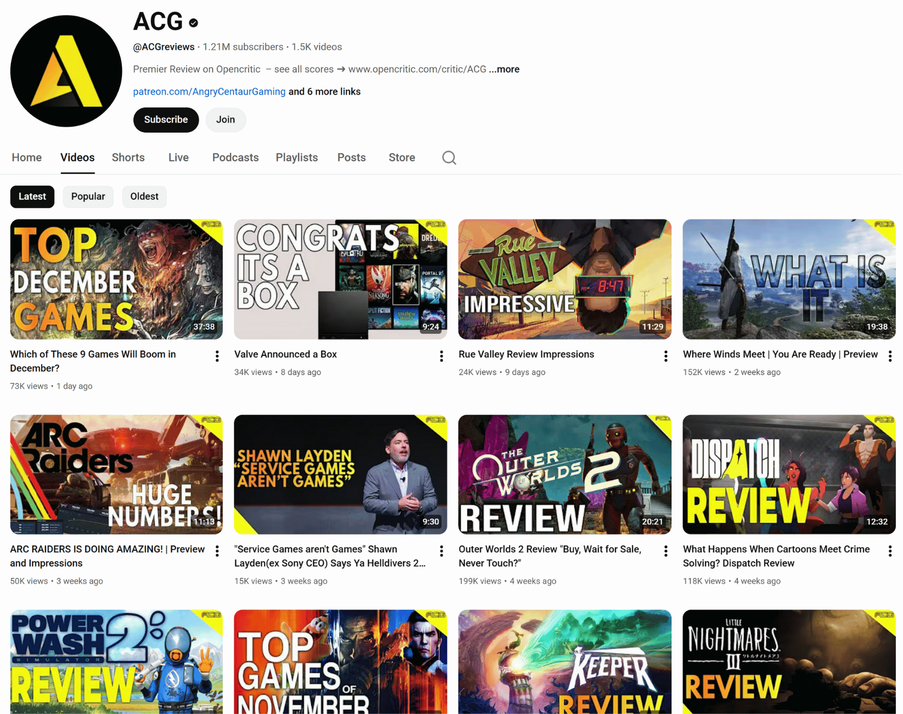Open three-dot menu for Outer Worlds 2 Review

click(665, 551)
